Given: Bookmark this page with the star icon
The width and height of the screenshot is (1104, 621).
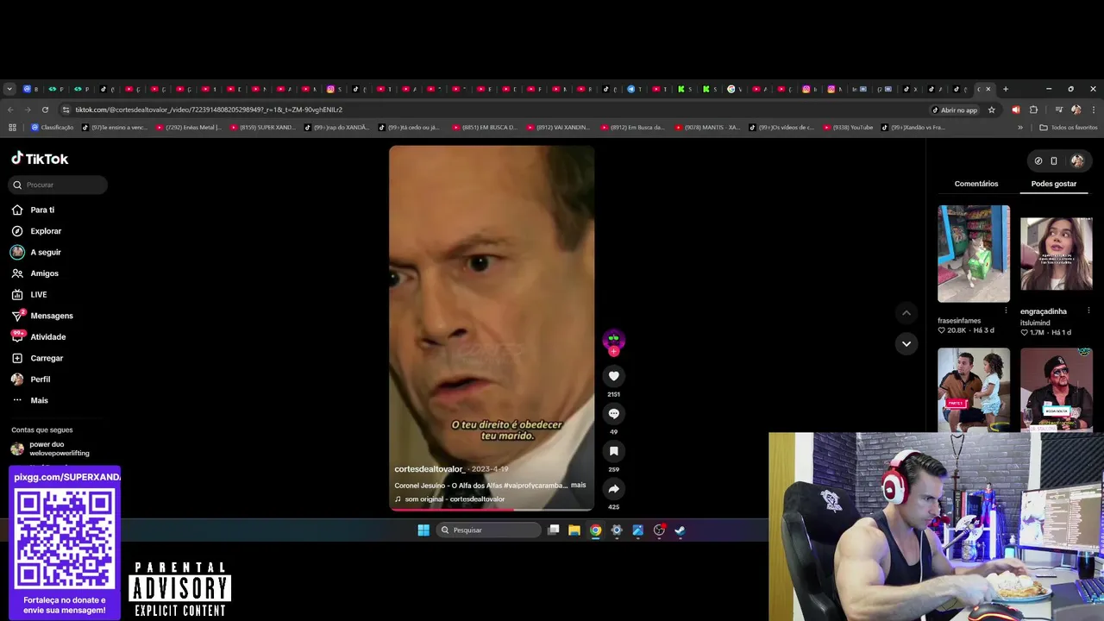Looking at the screenshot, I should coord(992,110).
